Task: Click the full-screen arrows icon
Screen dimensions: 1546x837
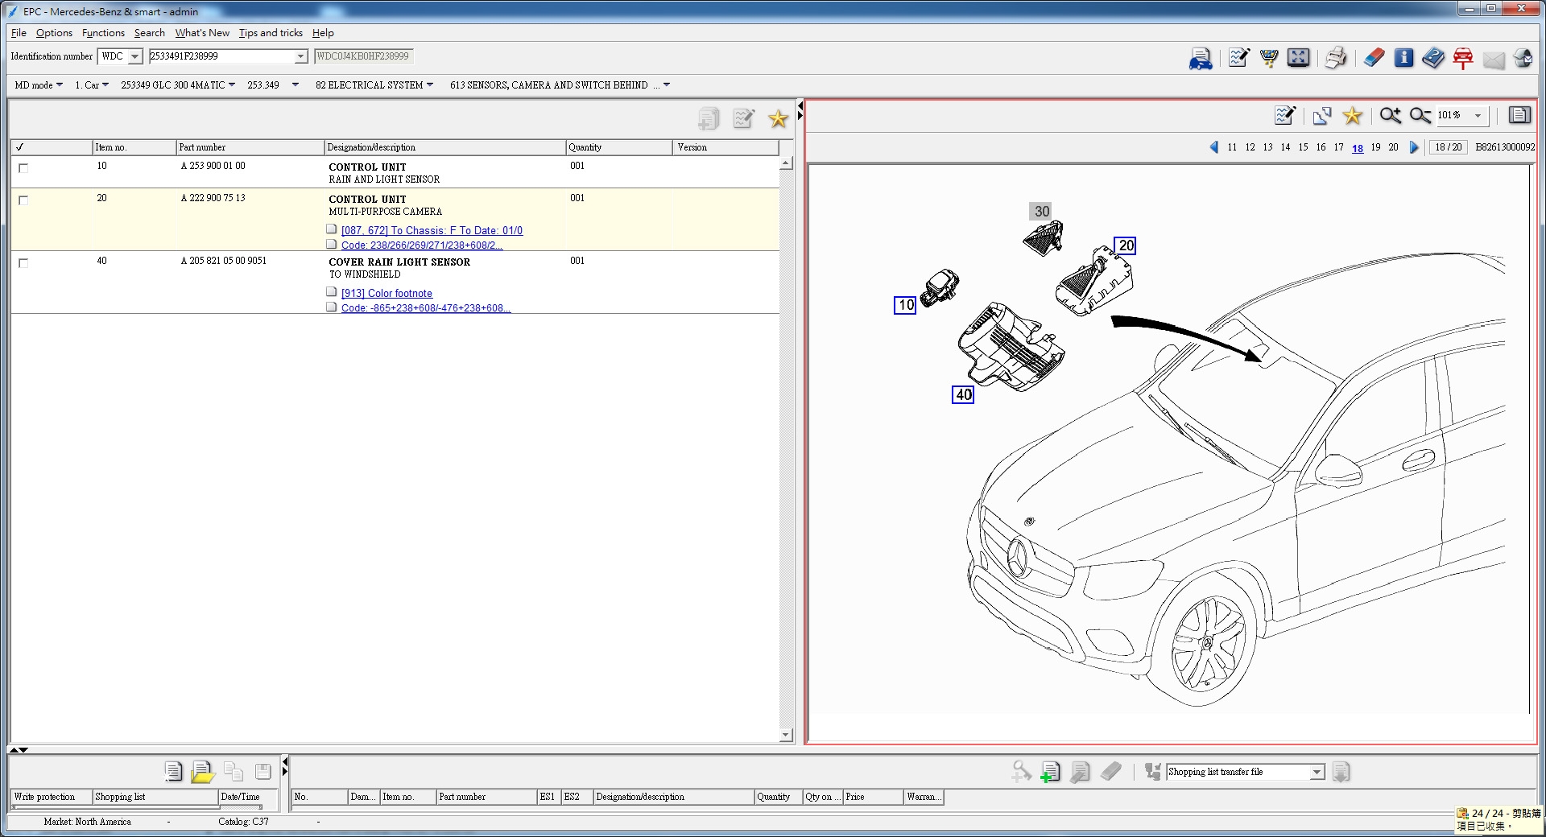Action: click(1298, 58)
